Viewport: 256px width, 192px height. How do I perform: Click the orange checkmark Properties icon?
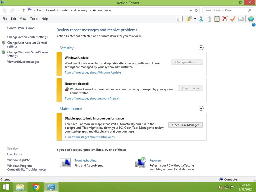point(233,19)
